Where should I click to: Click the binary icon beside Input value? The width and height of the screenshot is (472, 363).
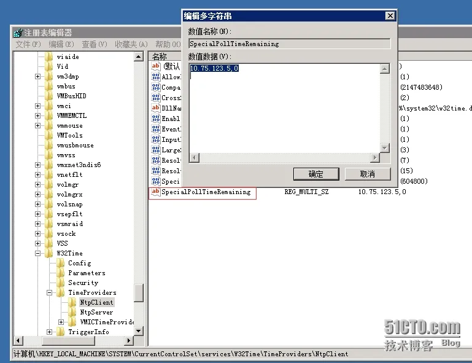(156, 139)
